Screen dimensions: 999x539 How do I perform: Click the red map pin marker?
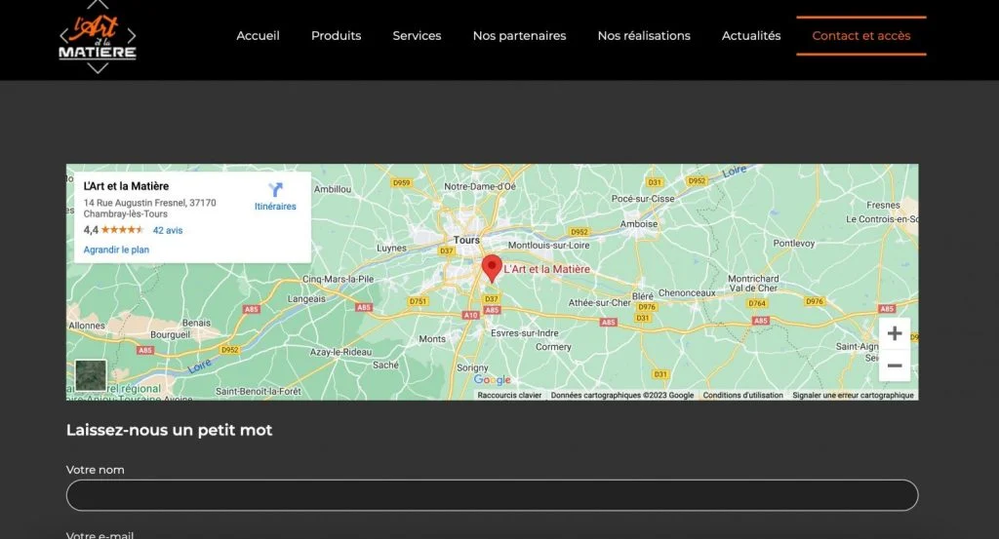[492, 269]
